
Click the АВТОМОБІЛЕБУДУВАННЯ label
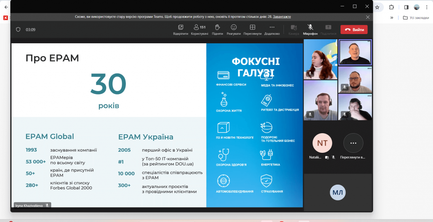coord(235,191)
